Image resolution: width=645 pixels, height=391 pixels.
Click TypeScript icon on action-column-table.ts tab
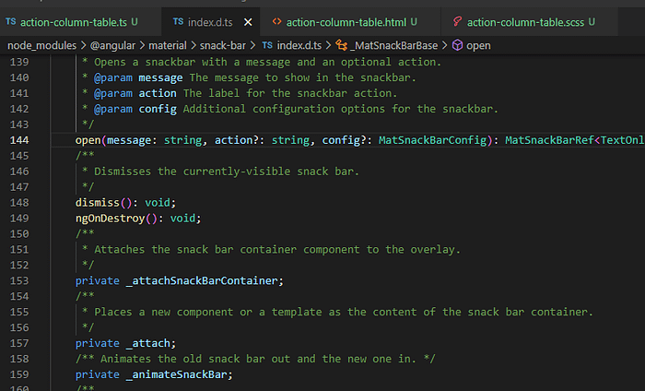(11, 21)
